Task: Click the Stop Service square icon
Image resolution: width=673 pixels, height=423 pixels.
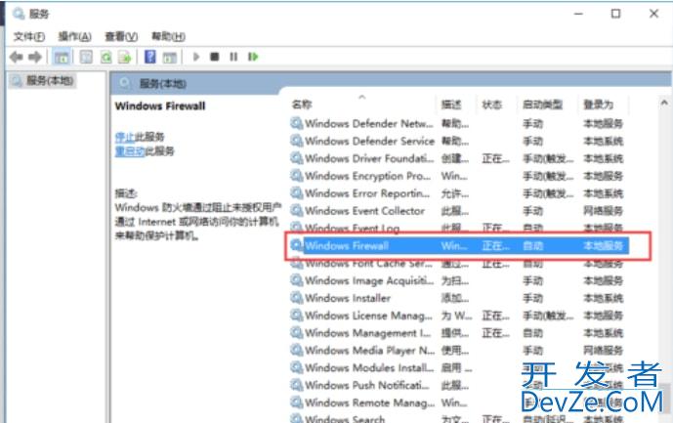Action: point(215,57)
